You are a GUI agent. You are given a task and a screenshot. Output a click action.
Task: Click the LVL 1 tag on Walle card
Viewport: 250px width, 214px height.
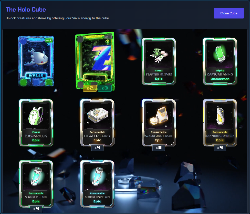pos(48,40)
